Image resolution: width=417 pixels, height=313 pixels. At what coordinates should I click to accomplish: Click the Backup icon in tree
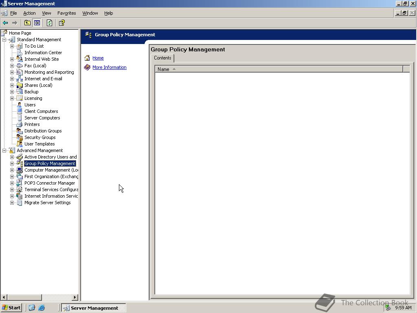[x=20, y=92]
